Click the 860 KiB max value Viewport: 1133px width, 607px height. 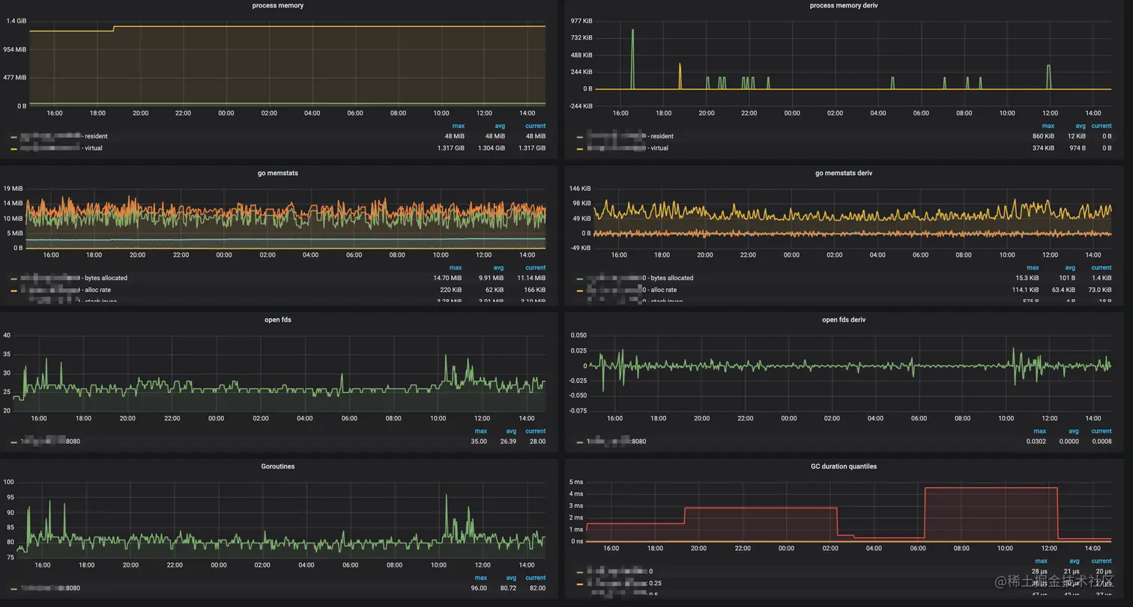click(1042, 136)
